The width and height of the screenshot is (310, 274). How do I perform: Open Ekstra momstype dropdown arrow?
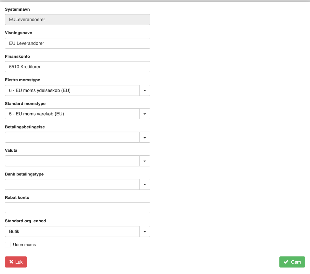145,90
